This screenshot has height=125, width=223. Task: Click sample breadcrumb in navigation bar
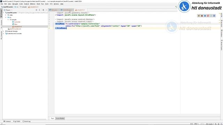pos(23,7)
